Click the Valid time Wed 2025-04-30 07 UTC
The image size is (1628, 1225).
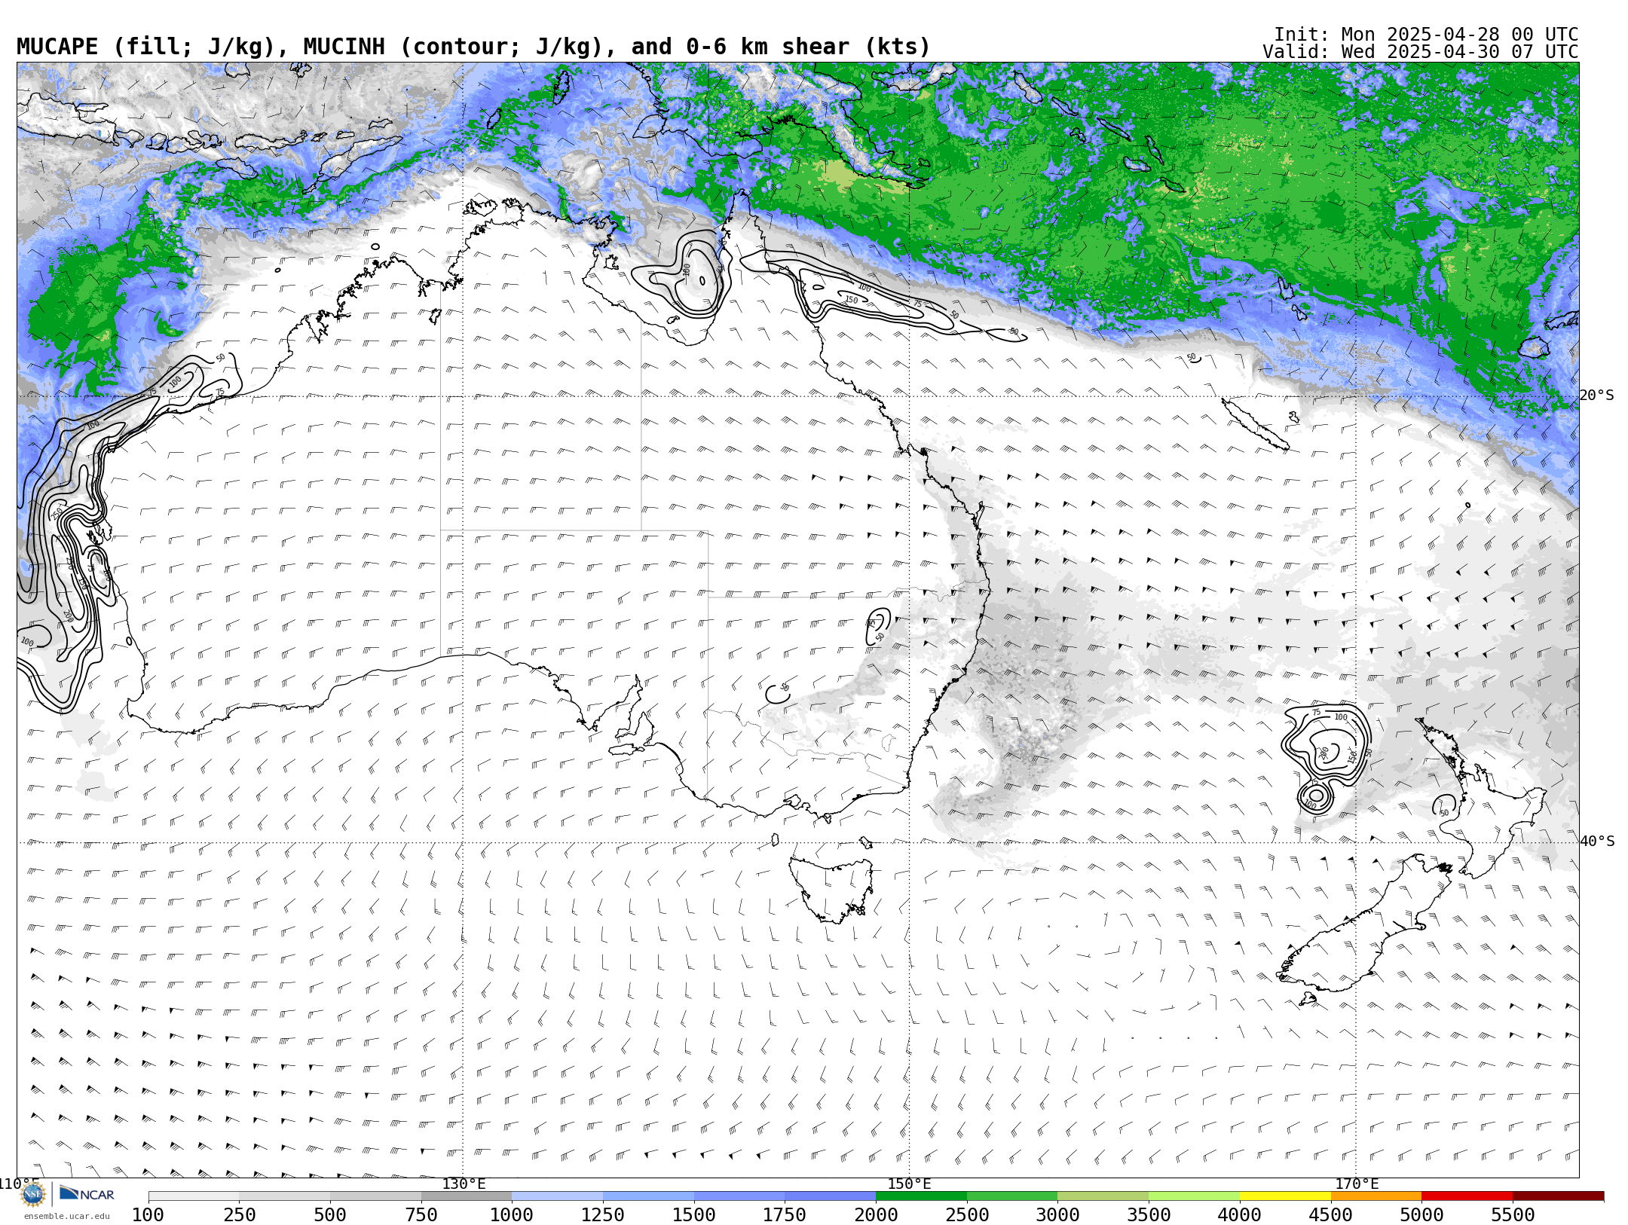pos(1421,52)
